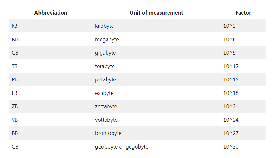Click the 10^12 factor value

click(231, 66)
